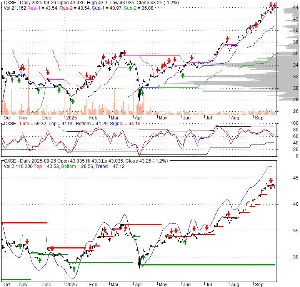The image size is (300, 287).
Task: Click the red sell arrow at early-August peak, top chart
Action: coord(227,39)
